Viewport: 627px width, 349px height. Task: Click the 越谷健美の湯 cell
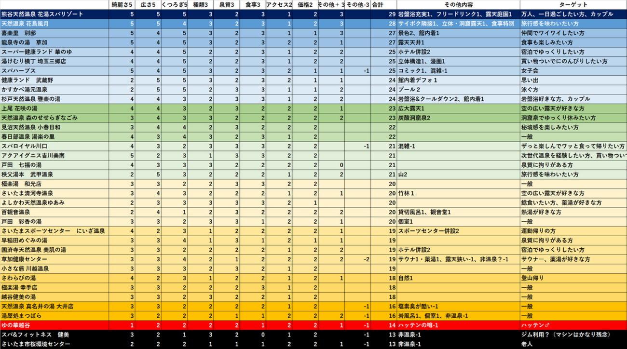point(55,296)
